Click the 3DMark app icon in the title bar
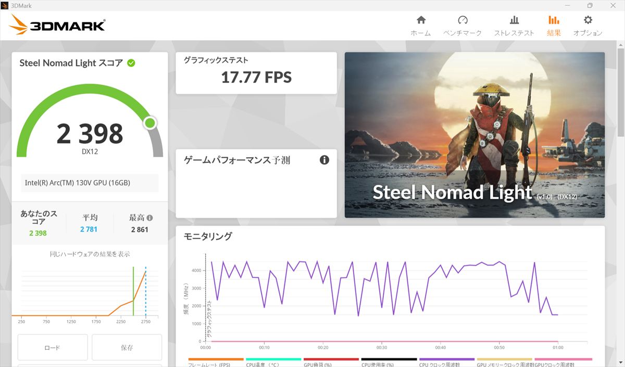The height and width of the screenshot is (367, 625). (5, 5)
